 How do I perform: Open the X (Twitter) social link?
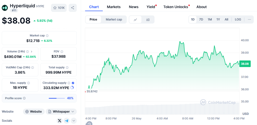point(60,121)
